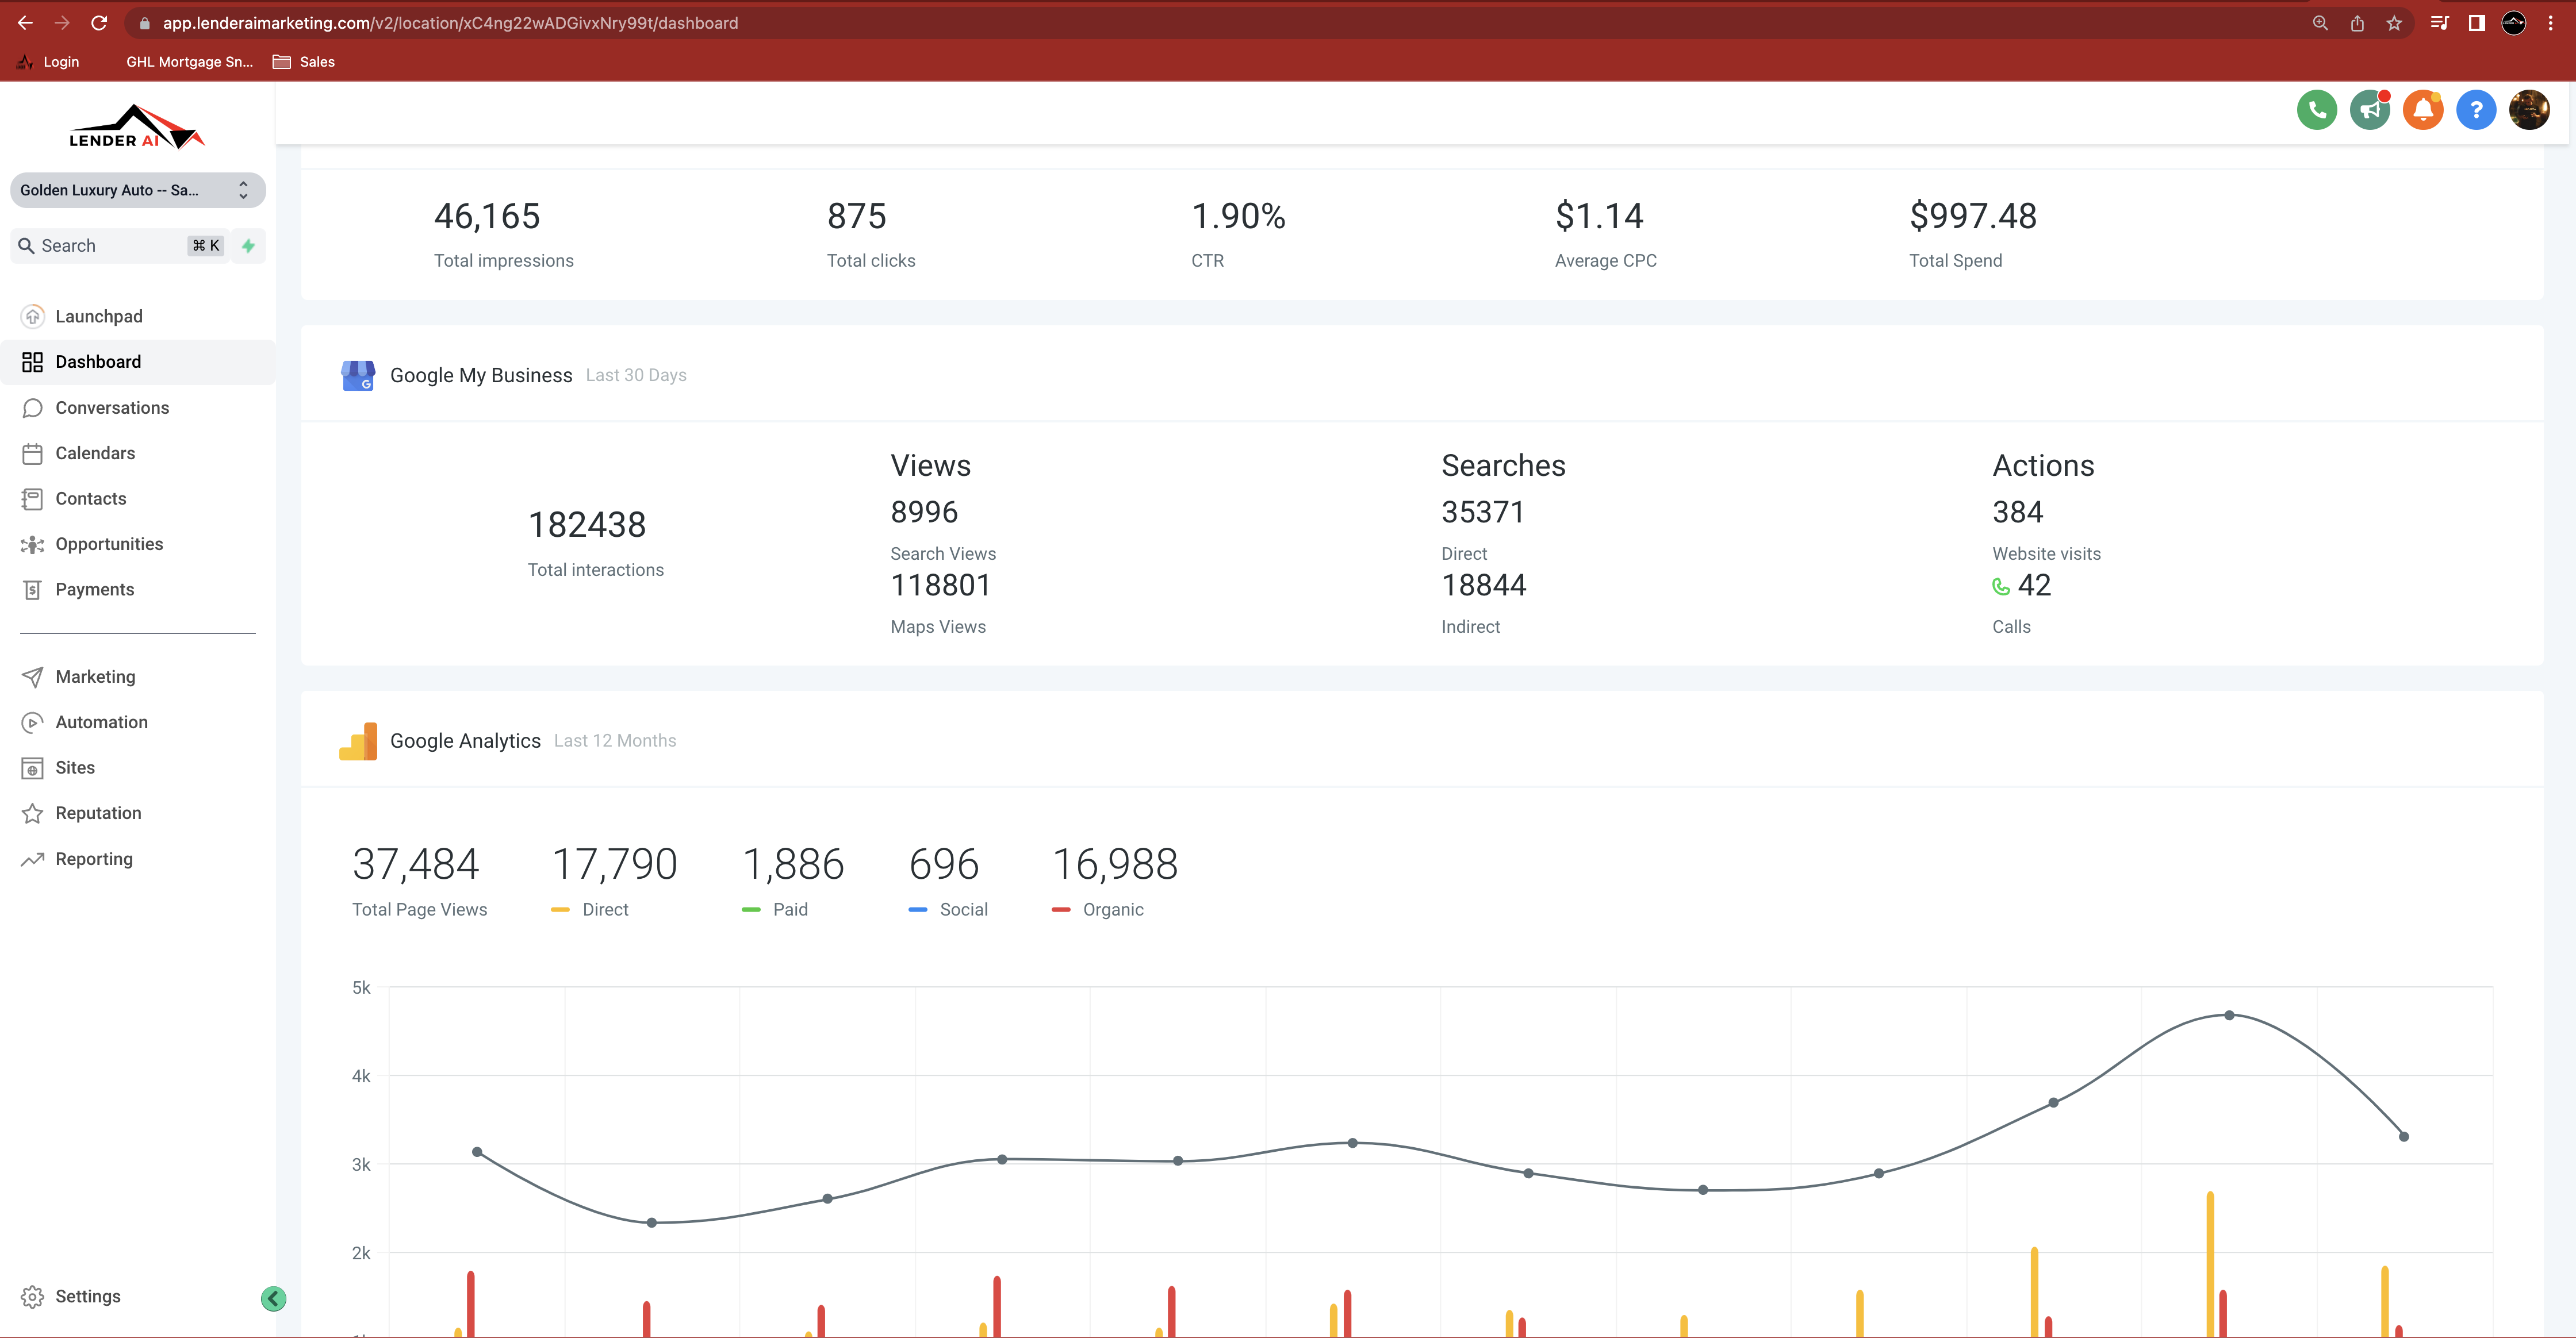Click the Google Analytics icon
The image size is (2576, 1338).
[358, 741]
